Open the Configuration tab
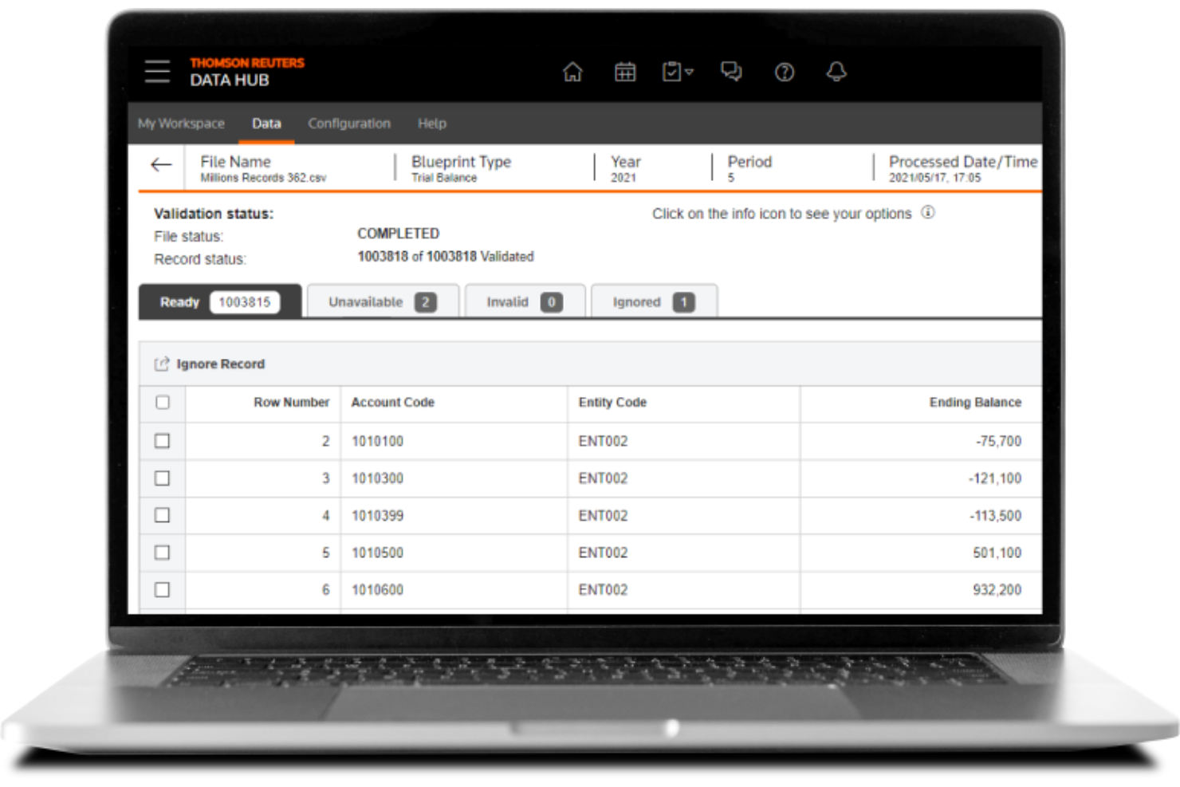The height and width of the screenshot is (787, 1180). [x=349, y=124]
